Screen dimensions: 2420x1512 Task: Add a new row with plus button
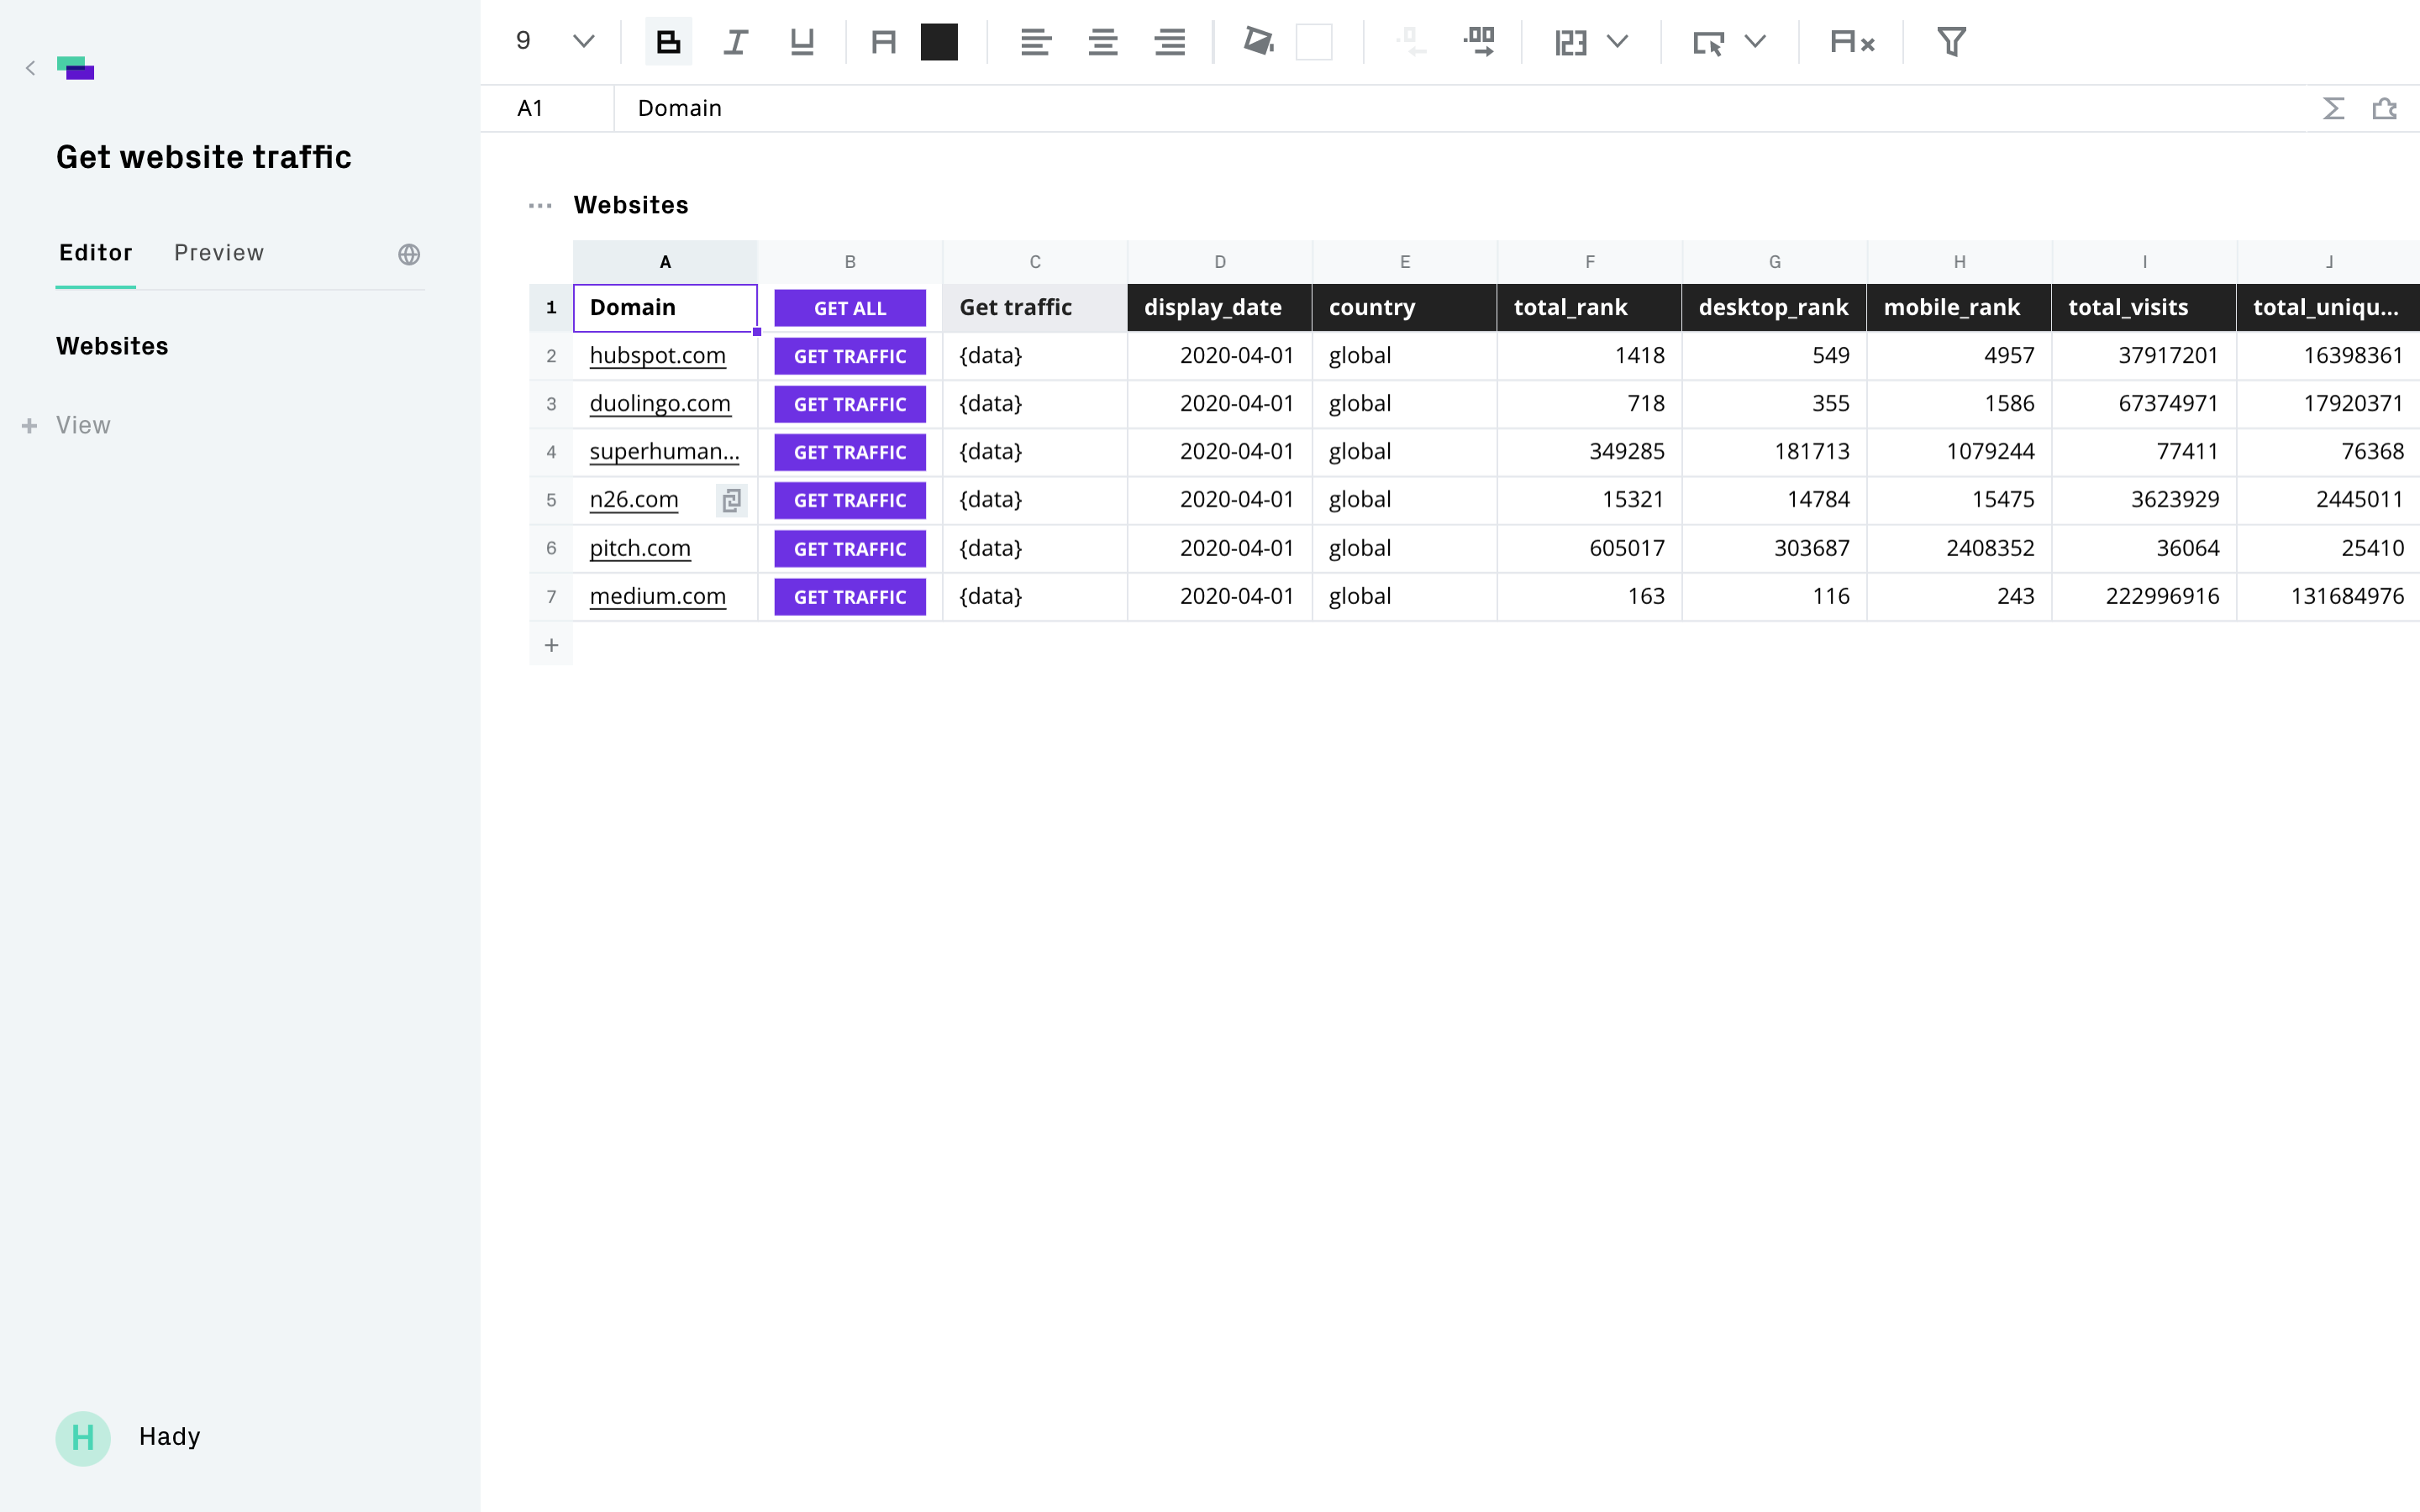551,645
